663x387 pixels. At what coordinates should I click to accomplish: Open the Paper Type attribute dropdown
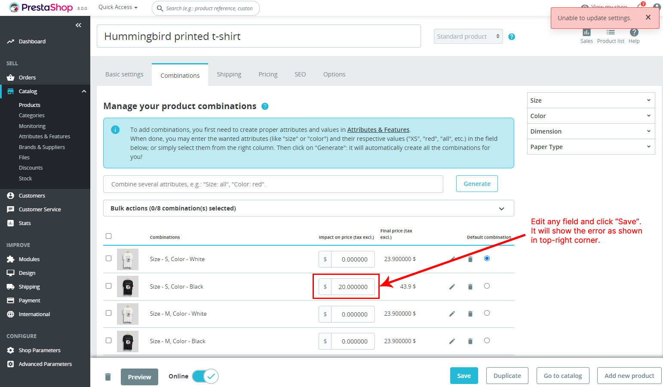(x=591, y=147)
